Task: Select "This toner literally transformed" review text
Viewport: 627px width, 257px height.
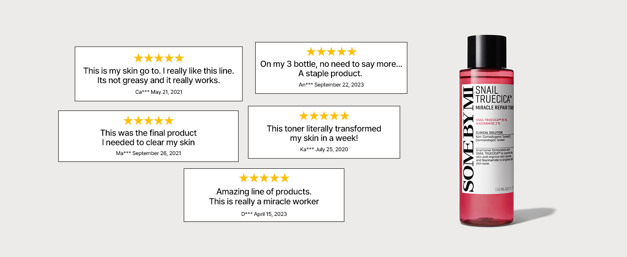Action: (324, 133)
